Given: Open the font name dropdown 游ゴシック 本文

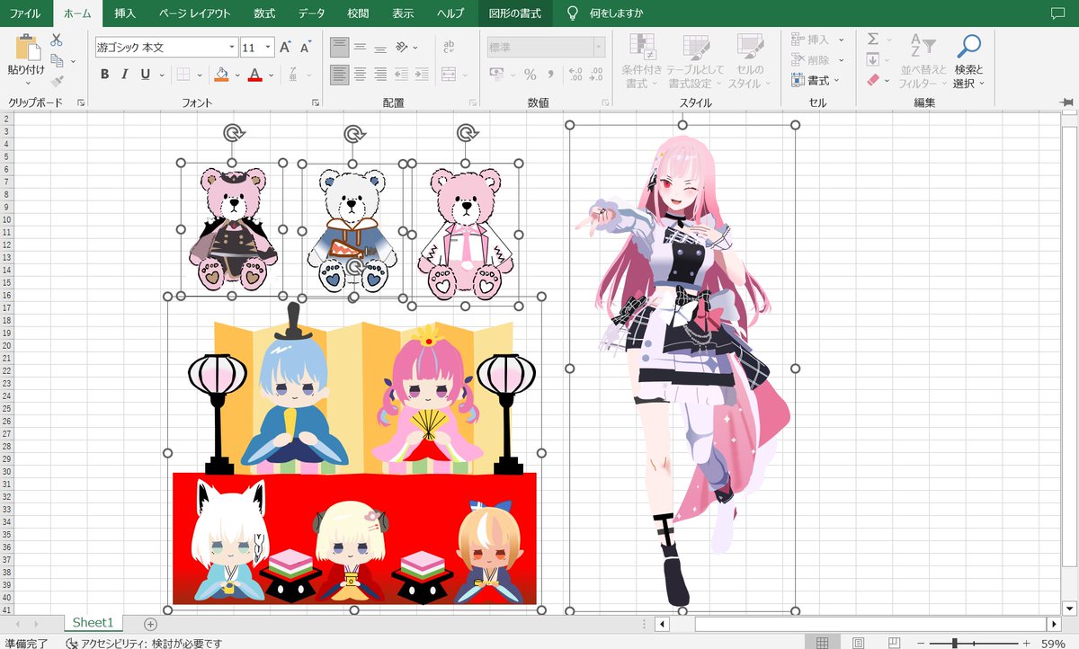Looking at the screenshot, I should pyautogui.click(x=232, y=47).
